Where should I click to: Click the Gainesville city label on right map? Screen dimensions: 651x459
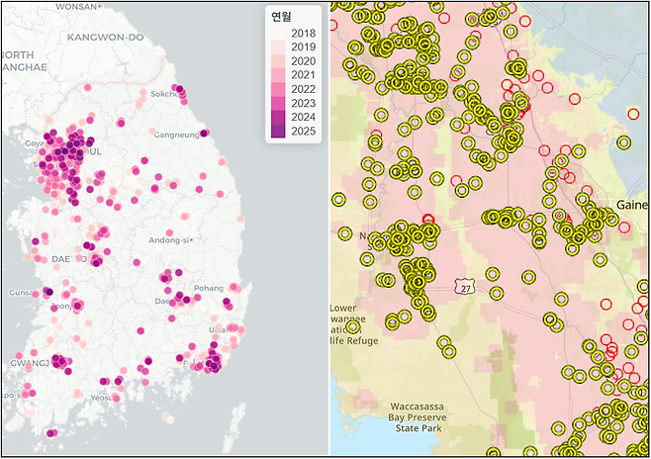[x=633, y=204]
